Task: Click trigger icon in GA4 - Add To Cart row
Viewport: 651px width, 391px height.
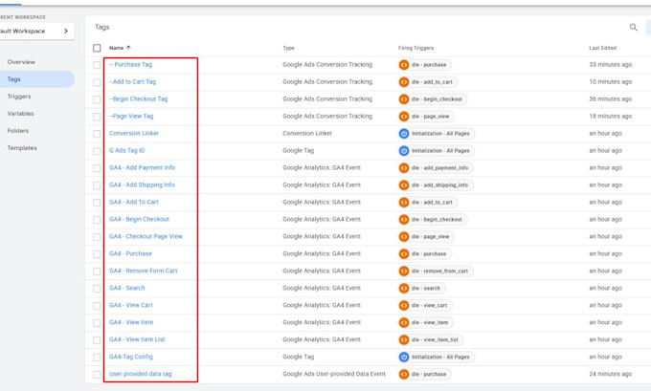Action: click(x=404, y=203)
